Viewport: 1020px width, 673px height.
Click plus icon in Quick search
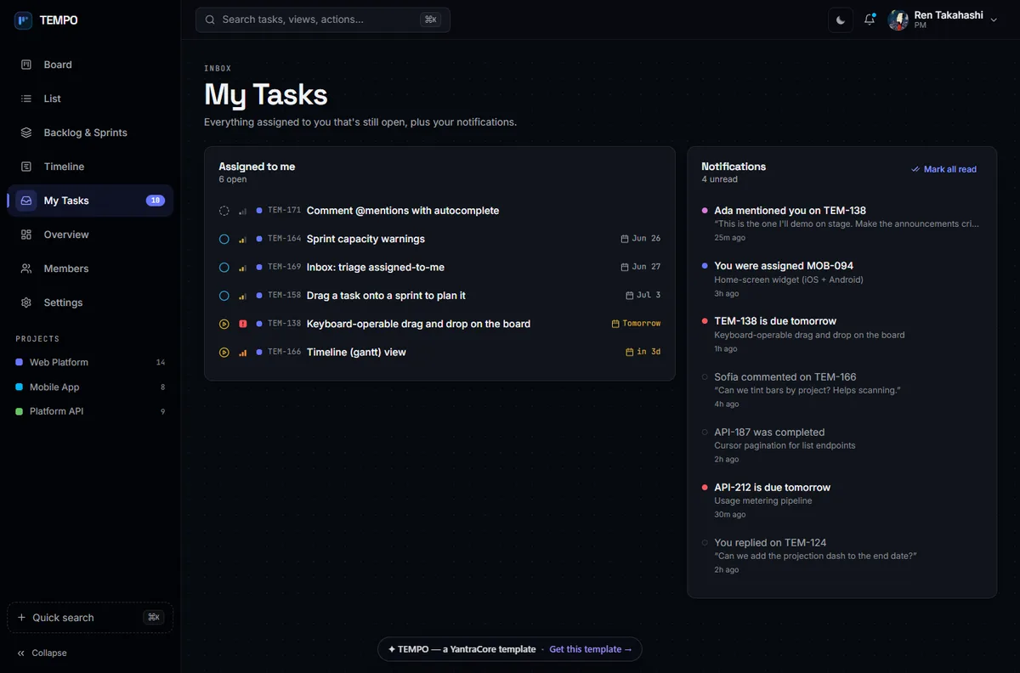(x=21, y=618)
